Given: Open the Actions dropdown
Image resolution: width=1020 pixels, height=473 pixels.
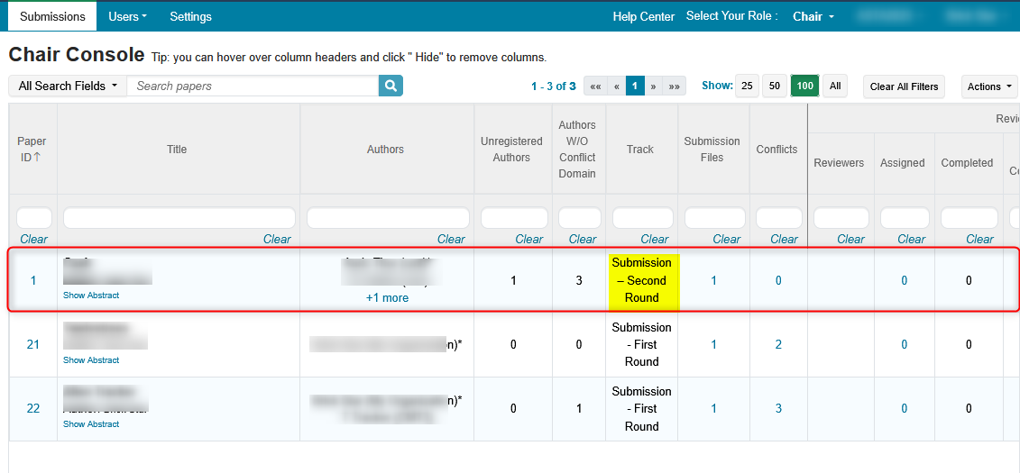Looking at the screenshot, I should [990, 86].
